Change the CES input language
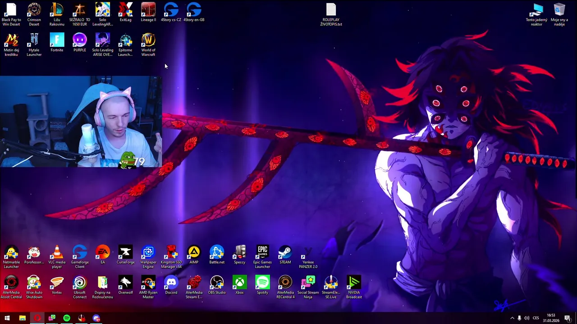The width and height of the screenshot is (577, 324). click(536, 318)
